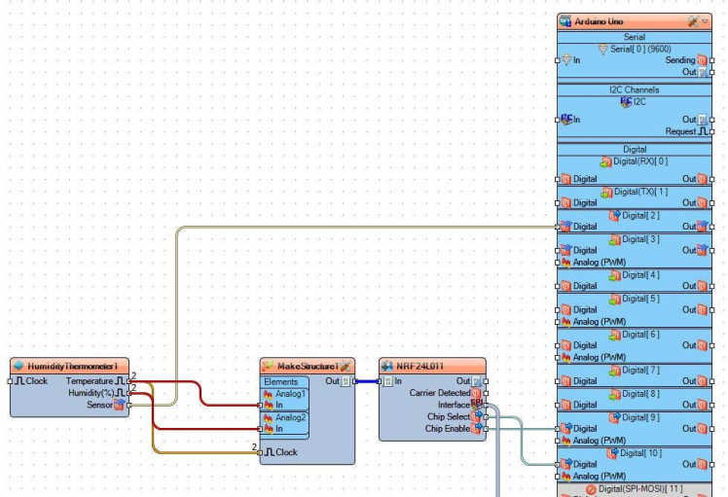Click the Serial[0] Sending pin icon
Viewport: 728px width, 497px height.
702,60
